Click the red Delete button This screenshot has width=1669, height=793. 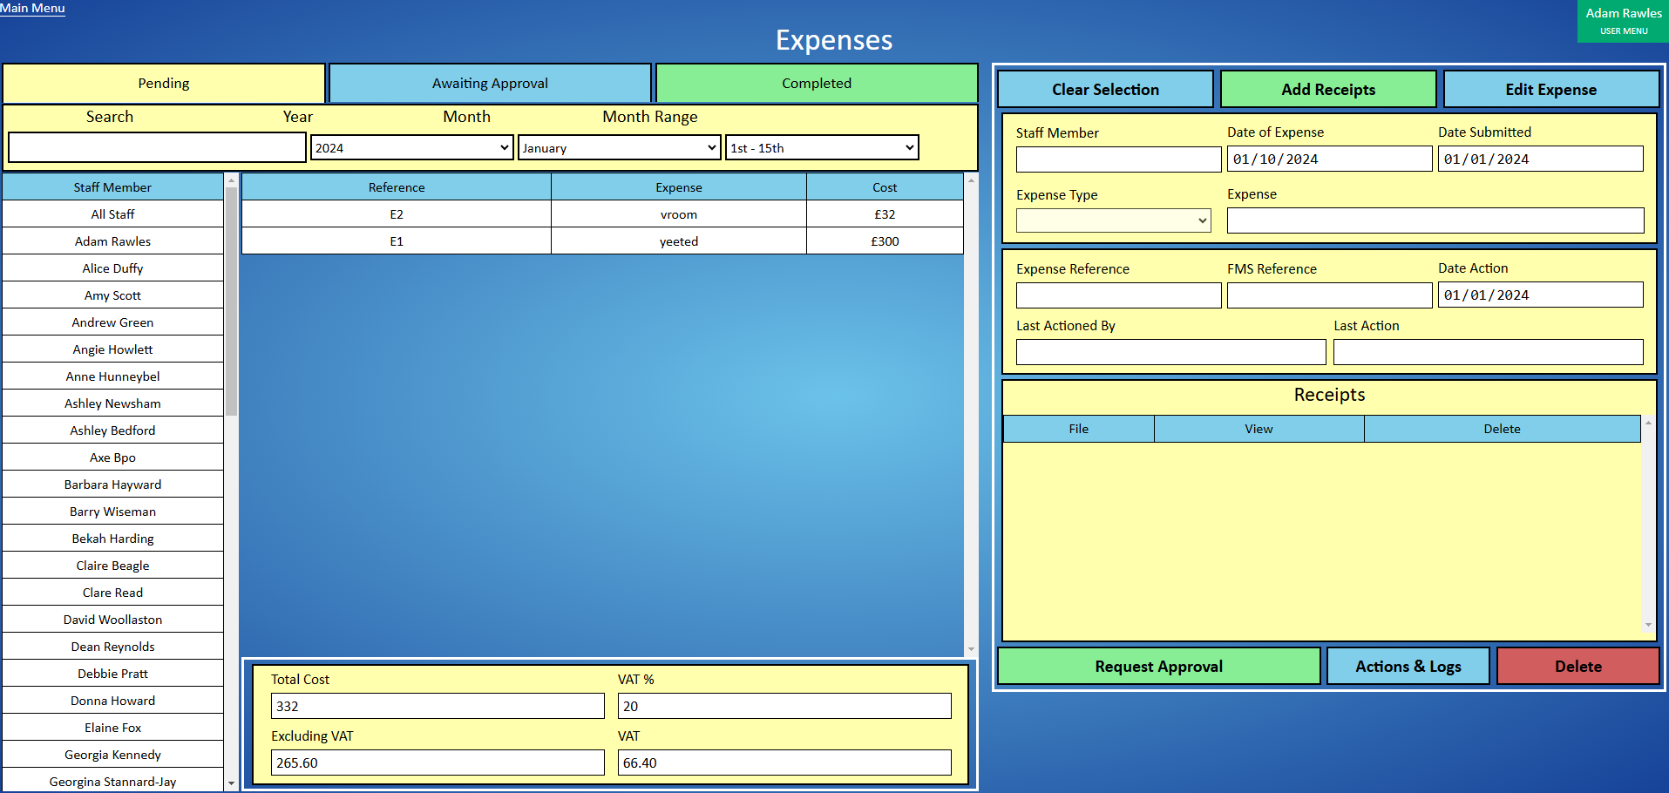[1577, 666]
